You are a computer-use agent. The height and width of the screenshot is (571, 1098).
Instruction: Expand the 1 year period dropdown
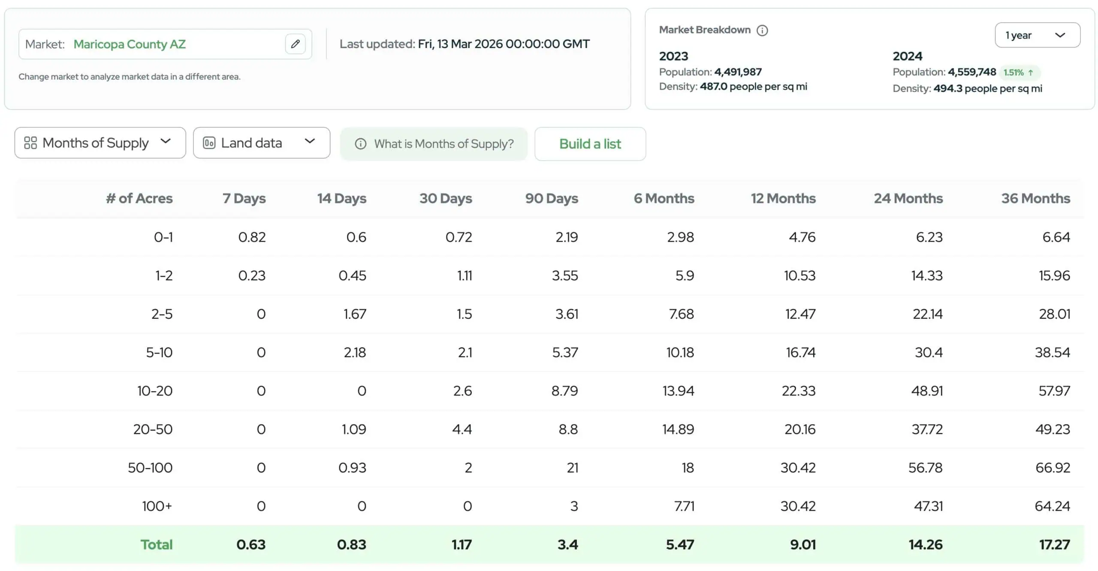coord(1037,35)
